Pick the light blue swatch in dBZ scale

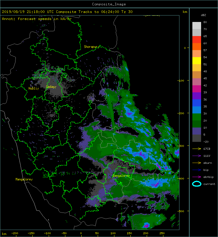tap(197, 110)
